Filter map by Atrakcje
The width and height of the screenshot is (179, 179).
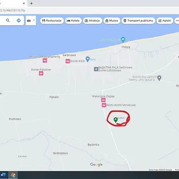pos(92,21)
